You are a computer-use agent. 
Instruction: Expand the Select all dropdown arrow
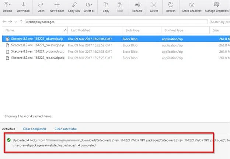(91, 5)
